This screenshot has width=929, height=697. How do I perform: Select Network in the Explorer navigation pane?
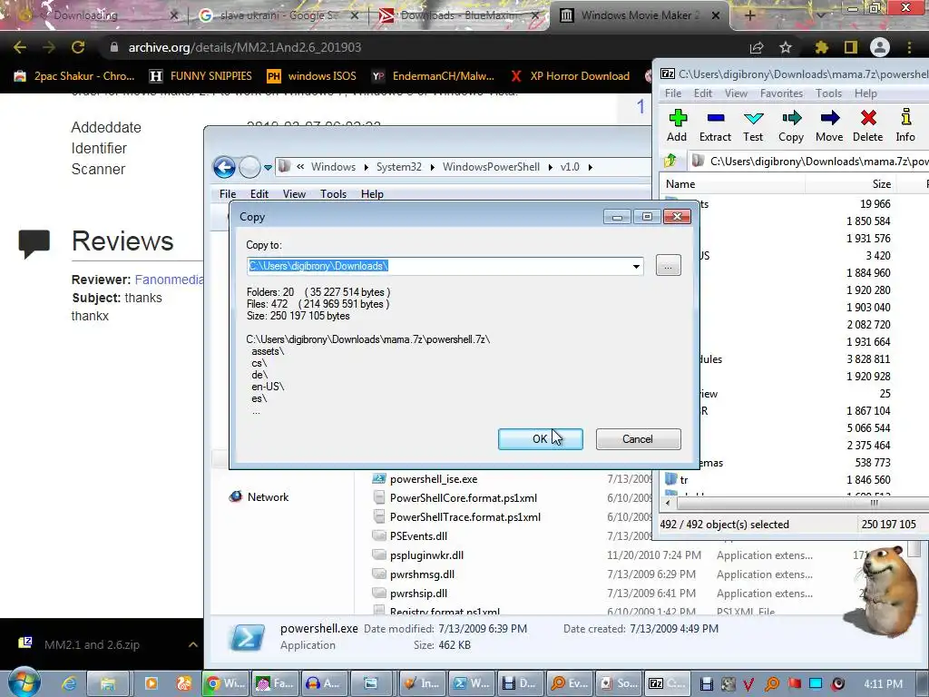(x=259, y=496)
